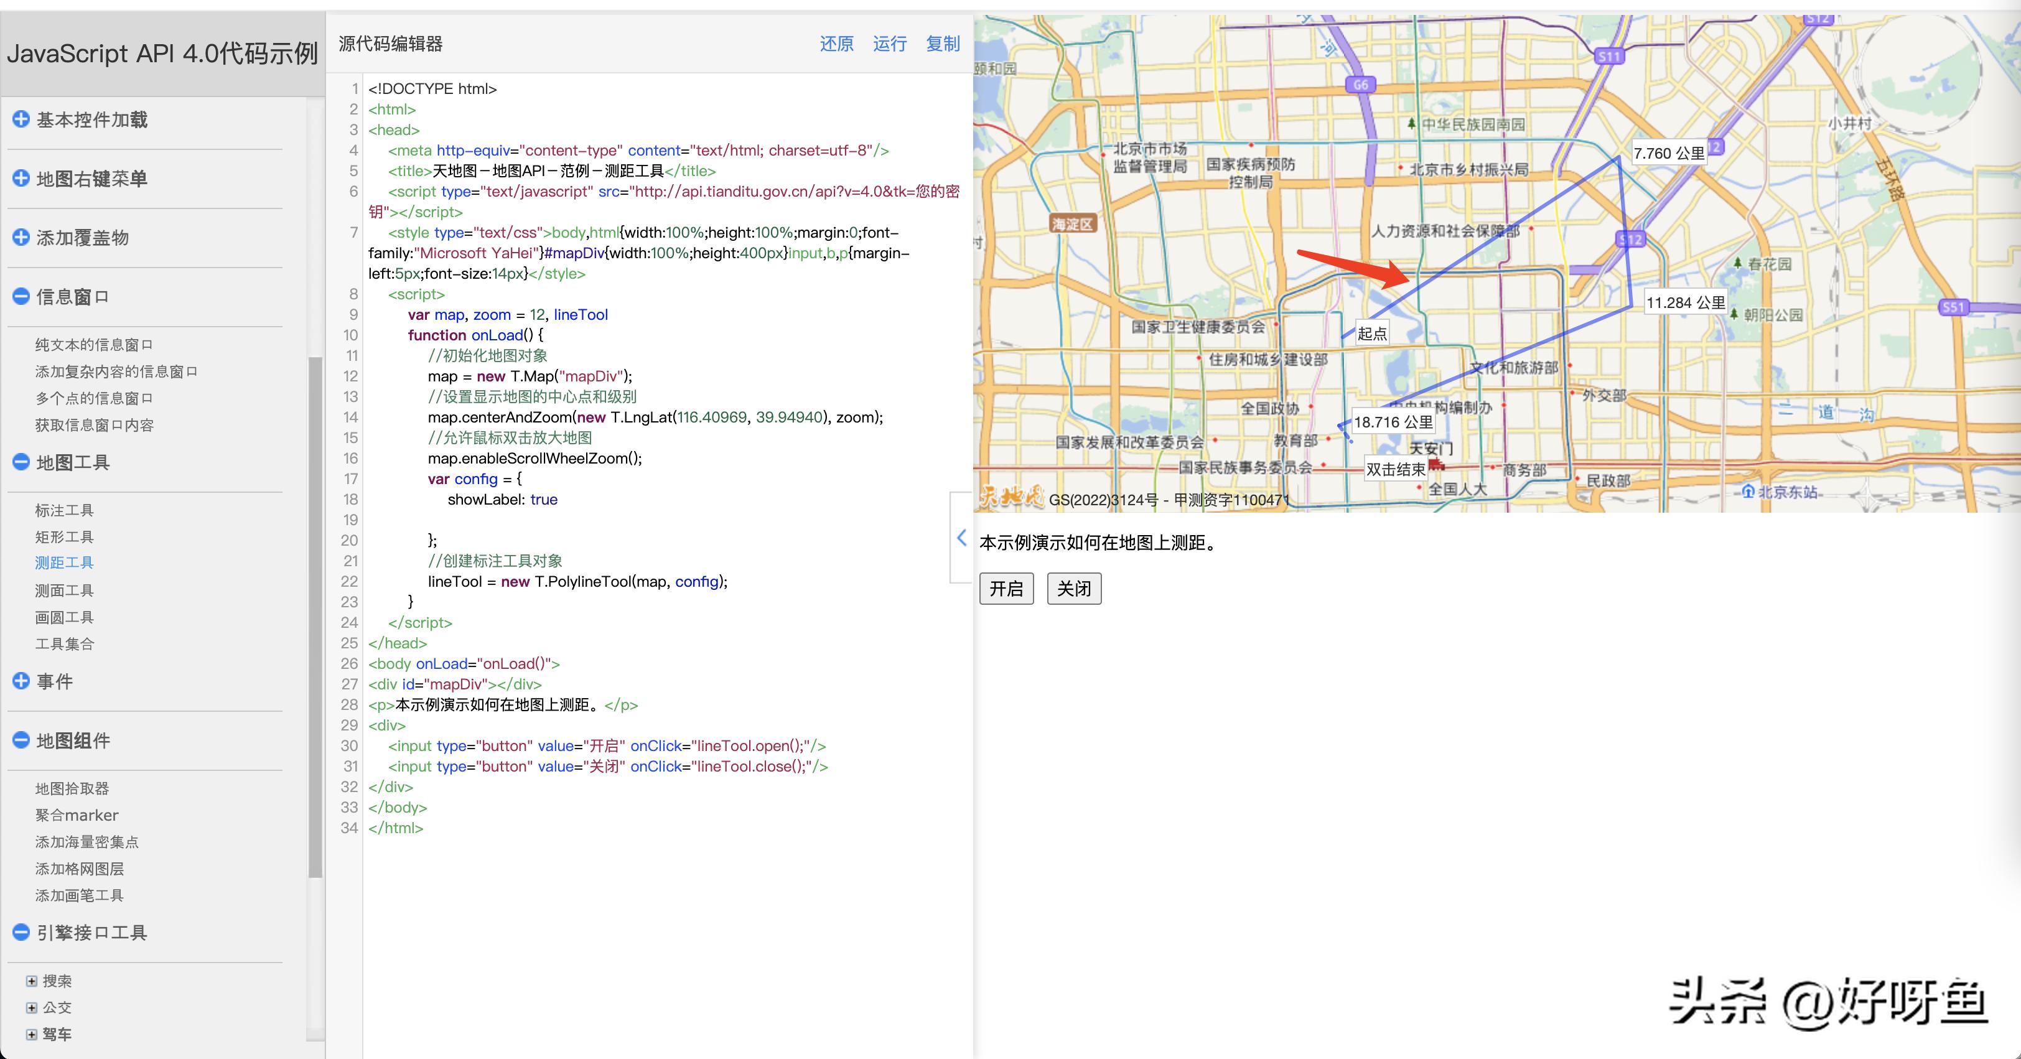Expand the 公交 tree node
This screenshot has width=2021, height=1059.
[31, 1007]
